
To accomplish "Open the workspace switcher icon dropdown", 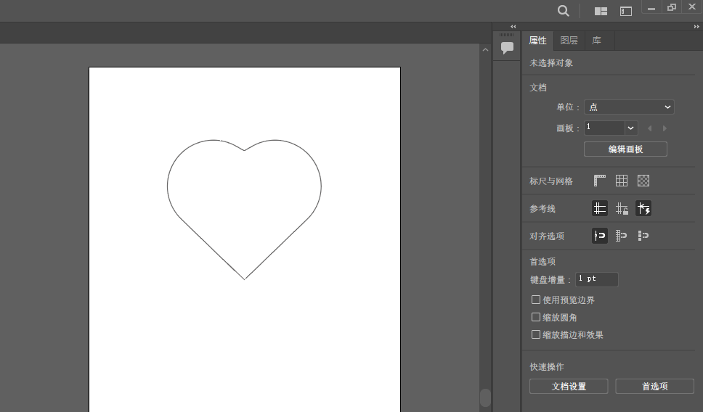I will [625, 11].
